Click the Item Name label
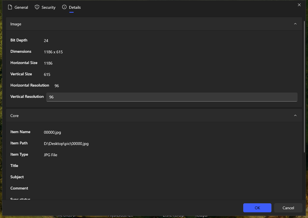308x218 pixels. pos(20,132)
